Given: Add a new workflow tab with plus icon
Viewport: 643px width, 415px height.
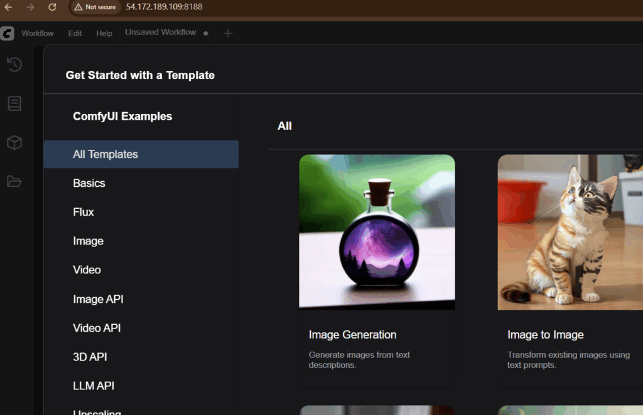Looking at the screenshot, I should coord(228,33).
